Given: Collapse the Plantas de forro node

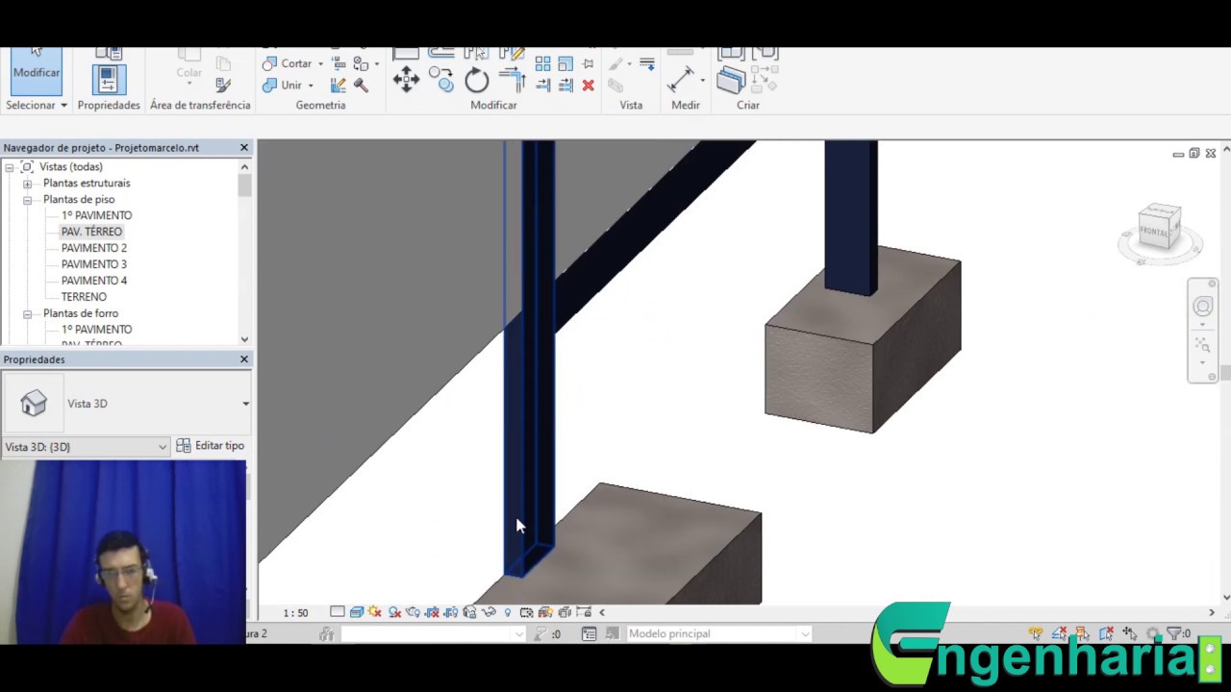Looking at the screenshot, I should click(x=27, y=314).
